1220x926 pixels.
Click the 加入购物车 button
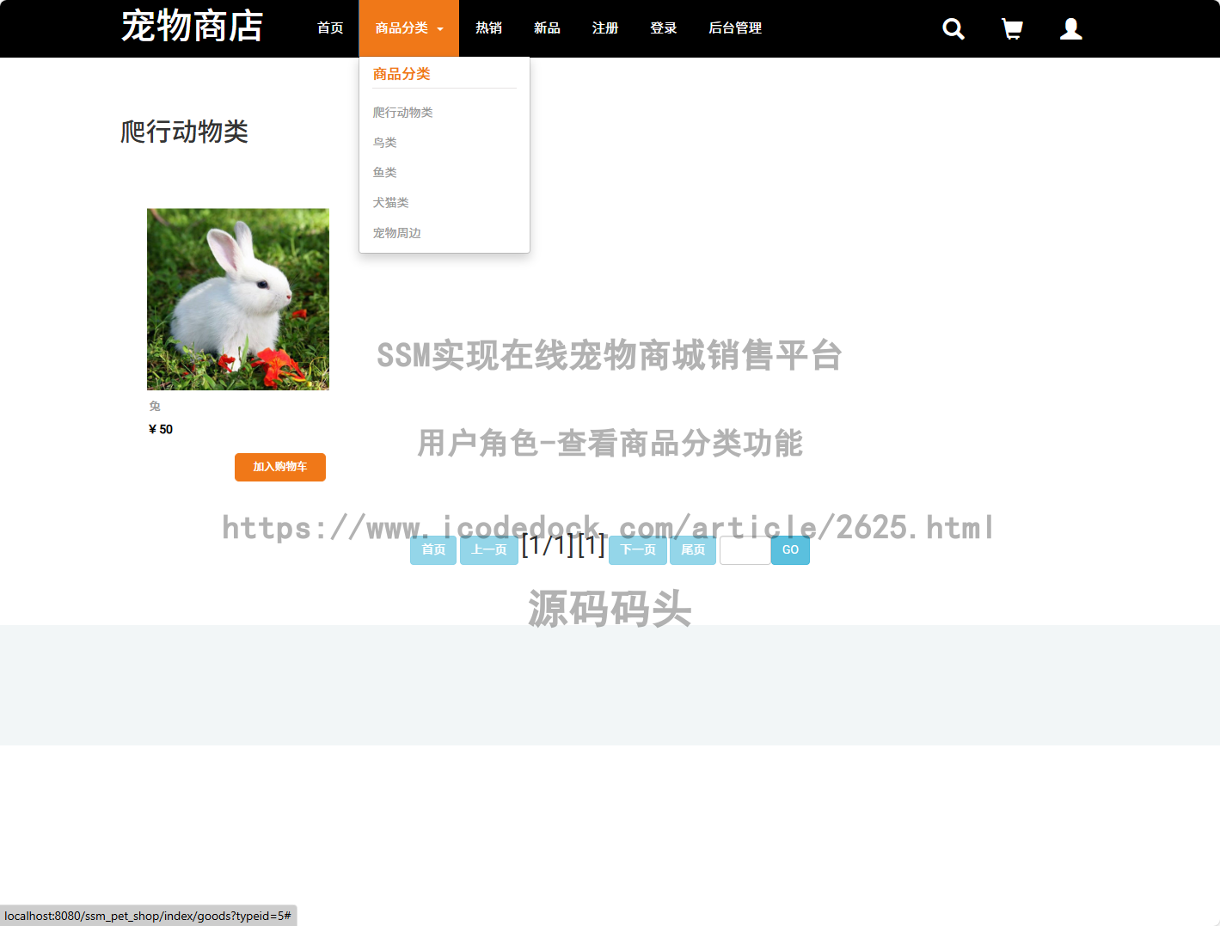(279, 467)
